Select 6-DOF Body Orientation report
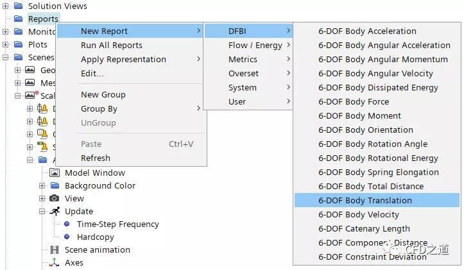 (x=377, y=130)
